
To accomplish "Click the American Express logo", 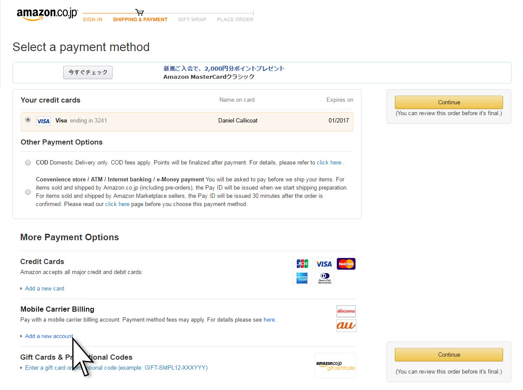I will coord(302,278).
